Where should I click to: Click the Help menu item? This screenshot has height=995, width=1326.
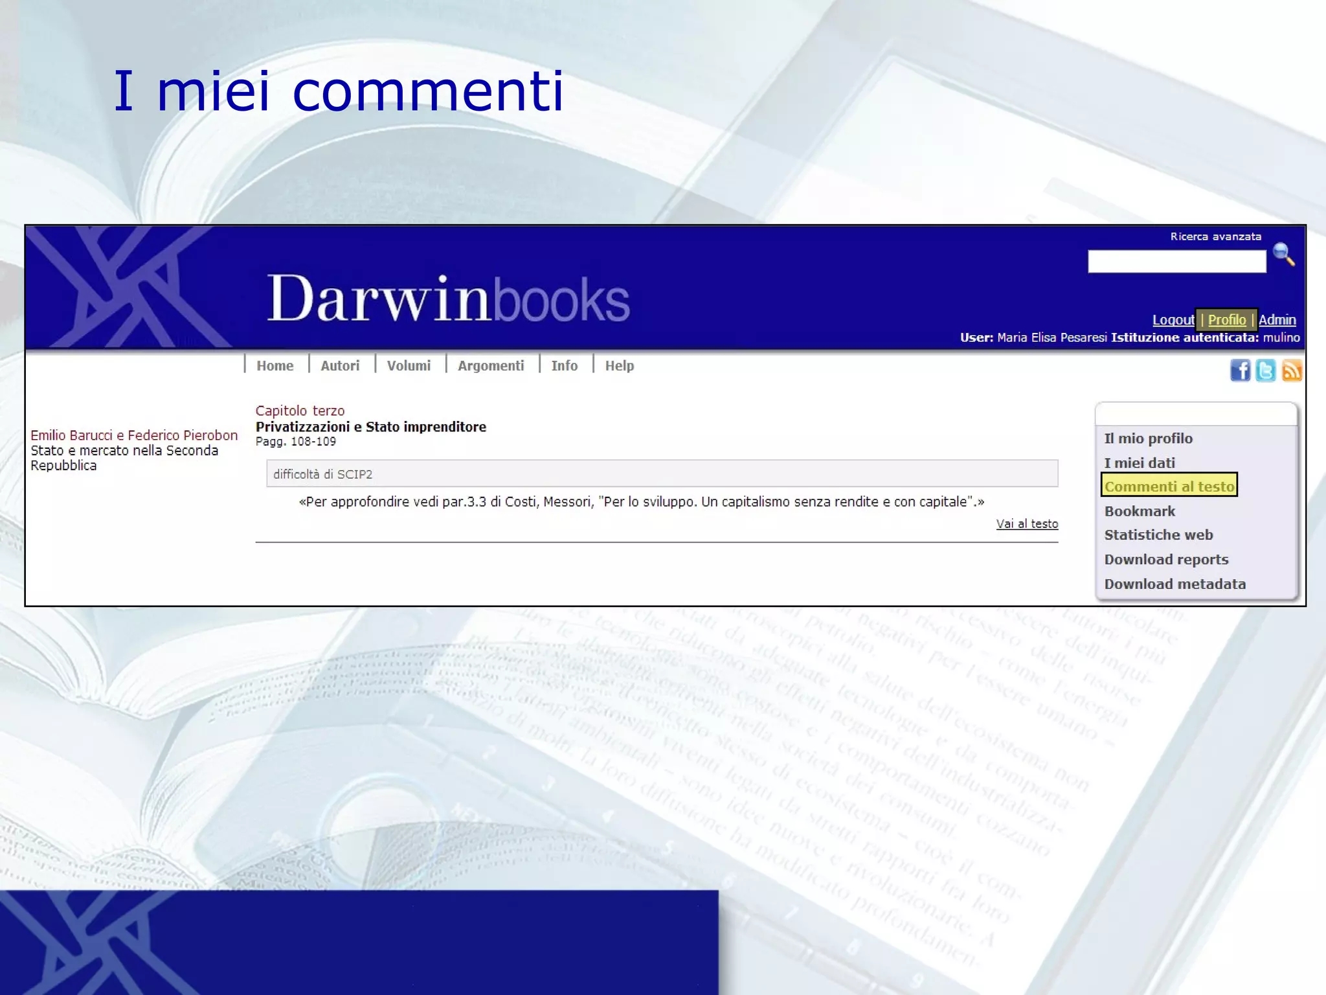pos(619,365)
